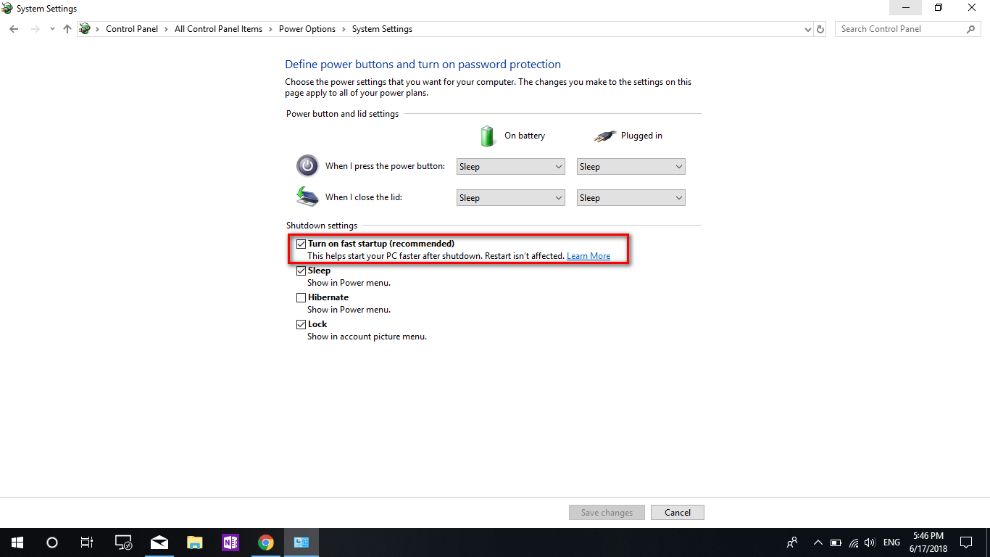Screen dimensions: 990x557
Task: Open the volume slider from the tray
Action: click(x=869, y=542)
